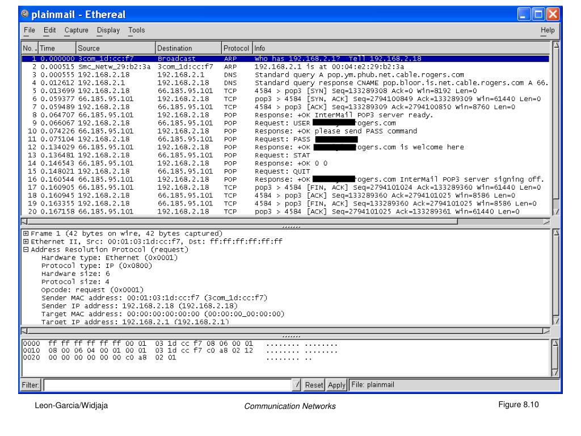This screenshot has width=581, height=436.
Task: Select packet 5 TCP SYN row
Action: point(285,91)
